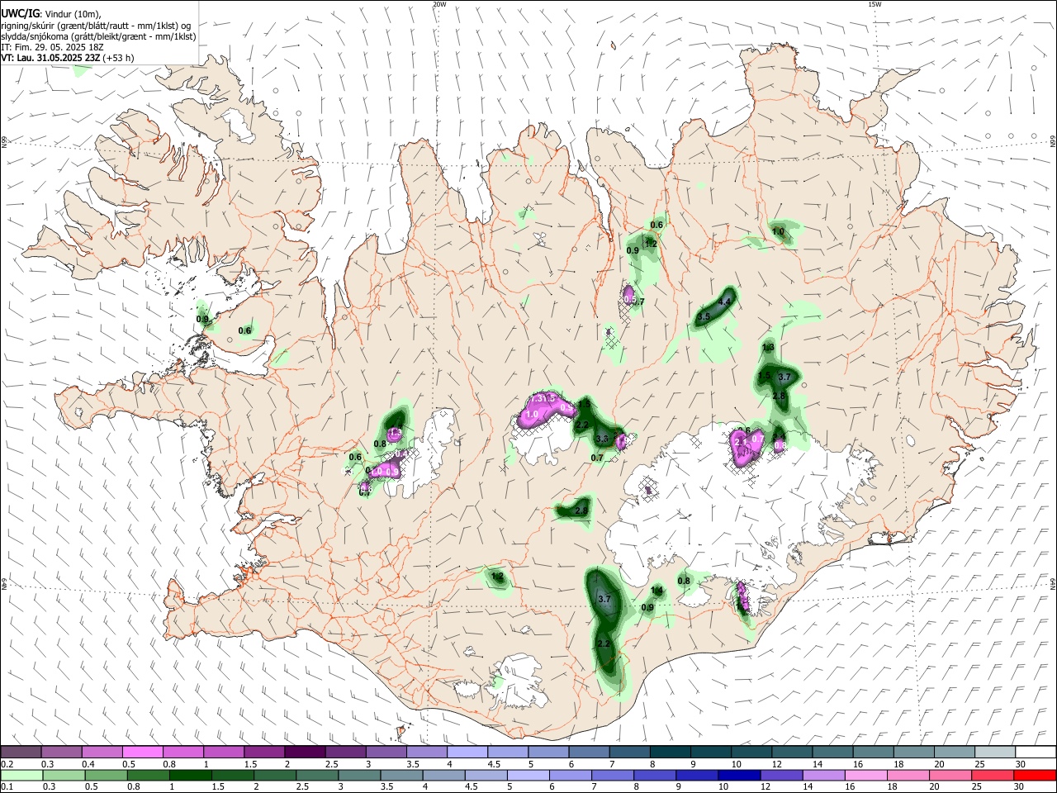Click the dark teal 8 swatch in upper legend row
The height and width of the screenshot is (793, 1057).
[670, 752]
